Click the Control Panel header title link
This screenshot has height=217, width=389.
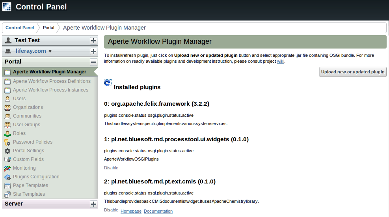pyautogui.click(x=41, y=7)
